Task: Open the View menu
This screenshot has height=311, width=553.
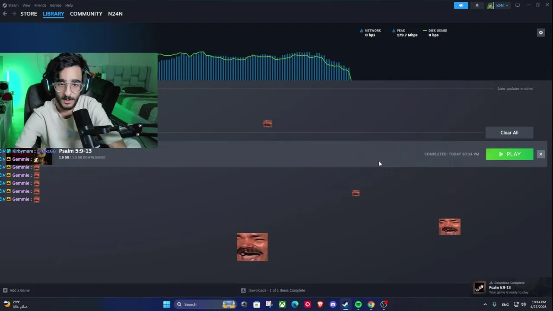Action: 26,5
